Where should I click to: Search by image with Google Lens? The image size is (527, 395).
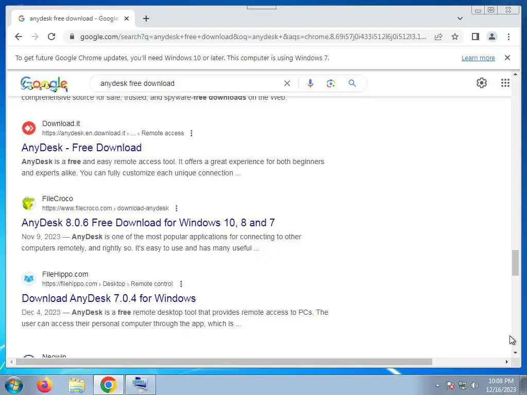point(331,83)
